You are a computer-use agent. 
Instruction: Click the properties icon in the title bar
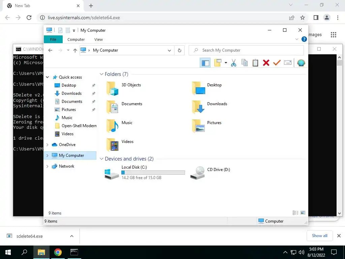60,30
